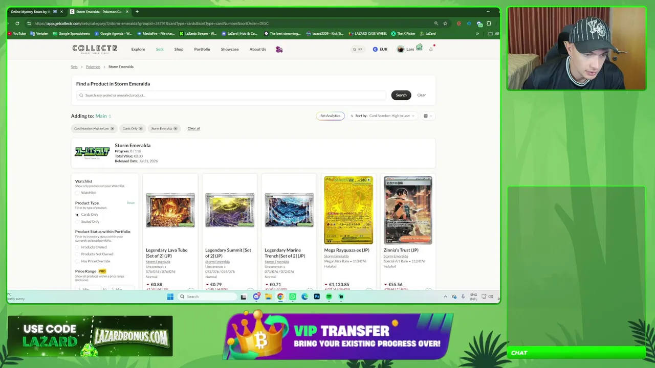655x368 pixels.
Task: Open the Google Spreadsheets bookmark
Action: pos(71,34)
